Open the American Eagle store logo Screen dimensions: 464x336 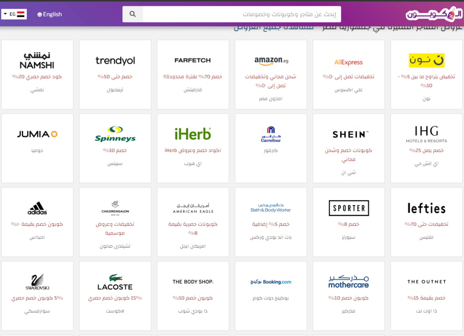point(193,208)
